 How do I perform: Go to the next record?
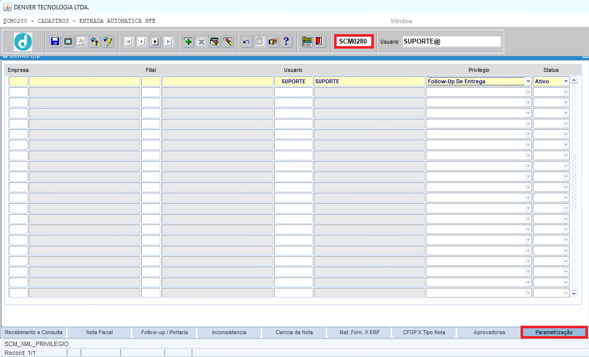click(155, 41)
